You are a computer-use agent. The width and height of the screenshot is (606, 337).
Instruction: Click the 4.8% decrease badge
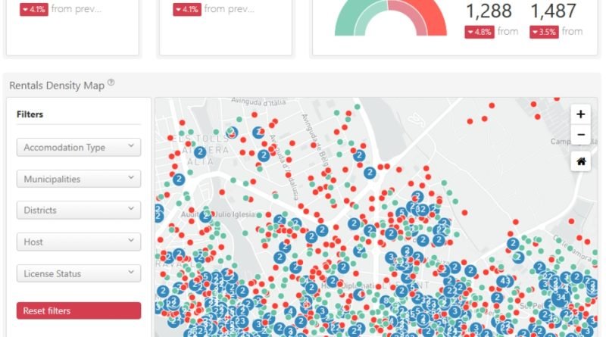(x=479, y=32)
